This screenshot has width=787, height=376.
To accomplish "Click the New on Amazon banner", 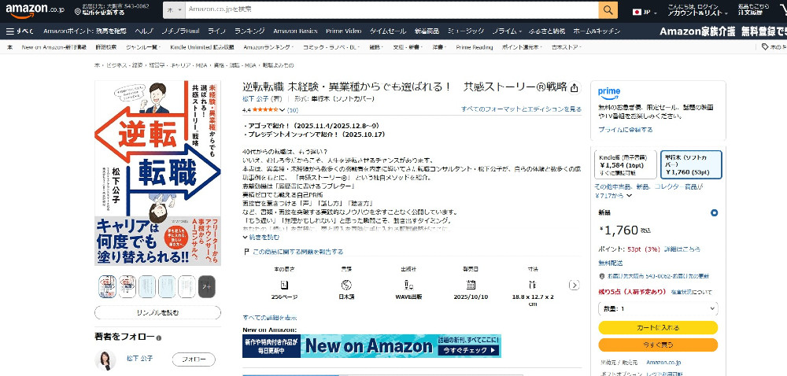I will point(371,346).
